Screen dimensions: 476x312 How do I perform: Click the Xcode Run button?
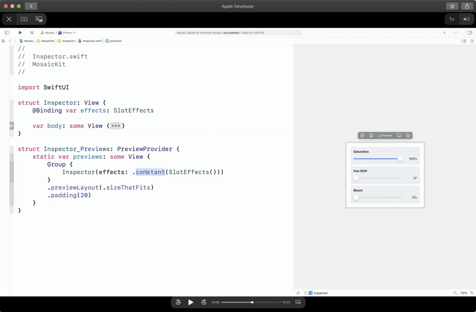coord(20,33)
